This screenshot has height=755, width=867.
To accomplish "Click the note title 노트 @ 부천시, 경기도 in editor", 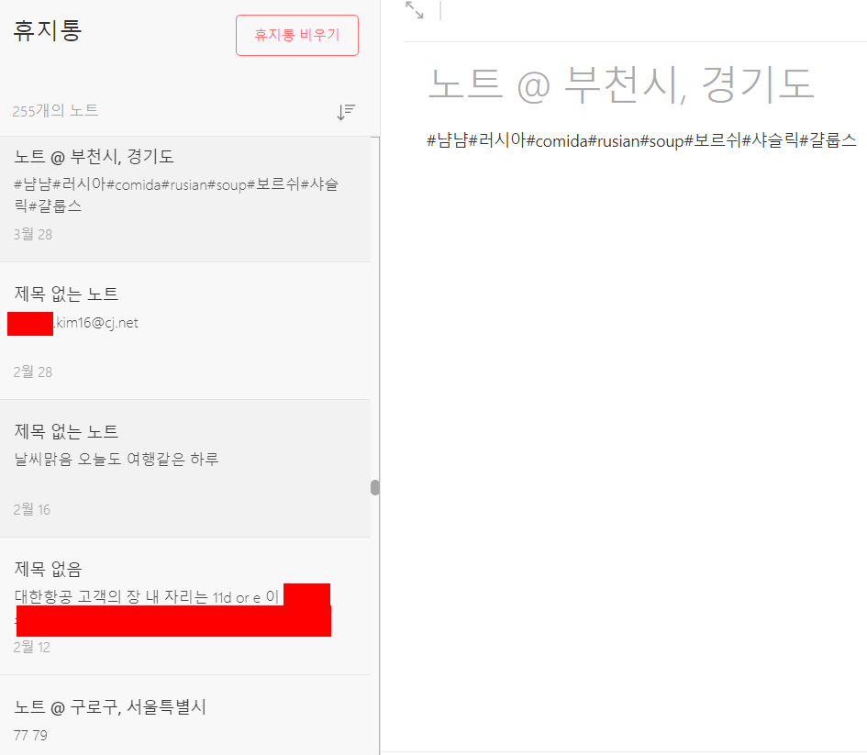I will coord(620,84).
